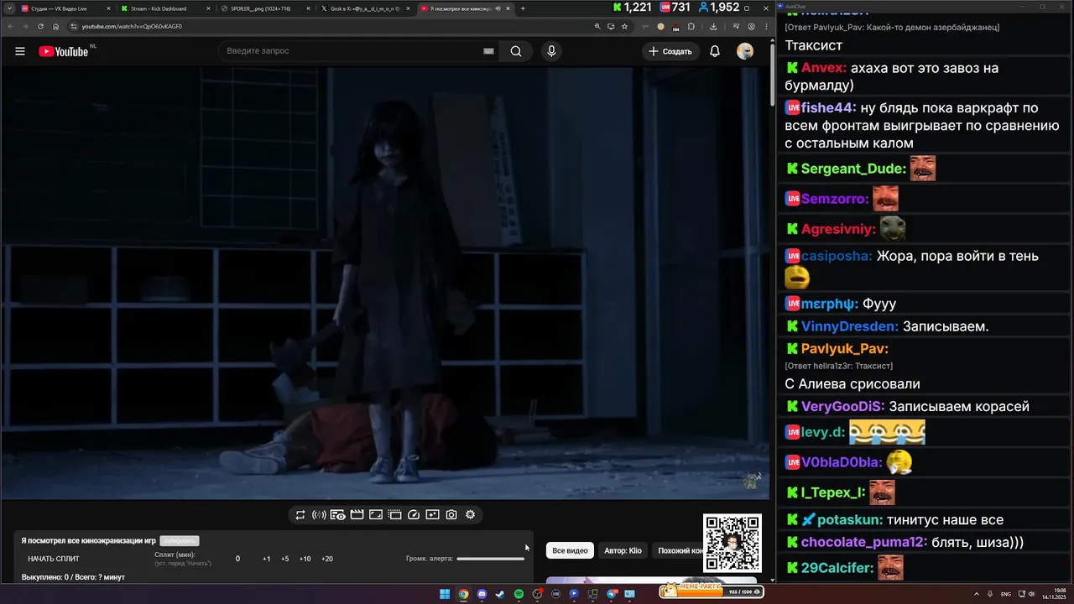Bookmark this page with the star
Screen dimensions: 1074x604
(624, 26)
